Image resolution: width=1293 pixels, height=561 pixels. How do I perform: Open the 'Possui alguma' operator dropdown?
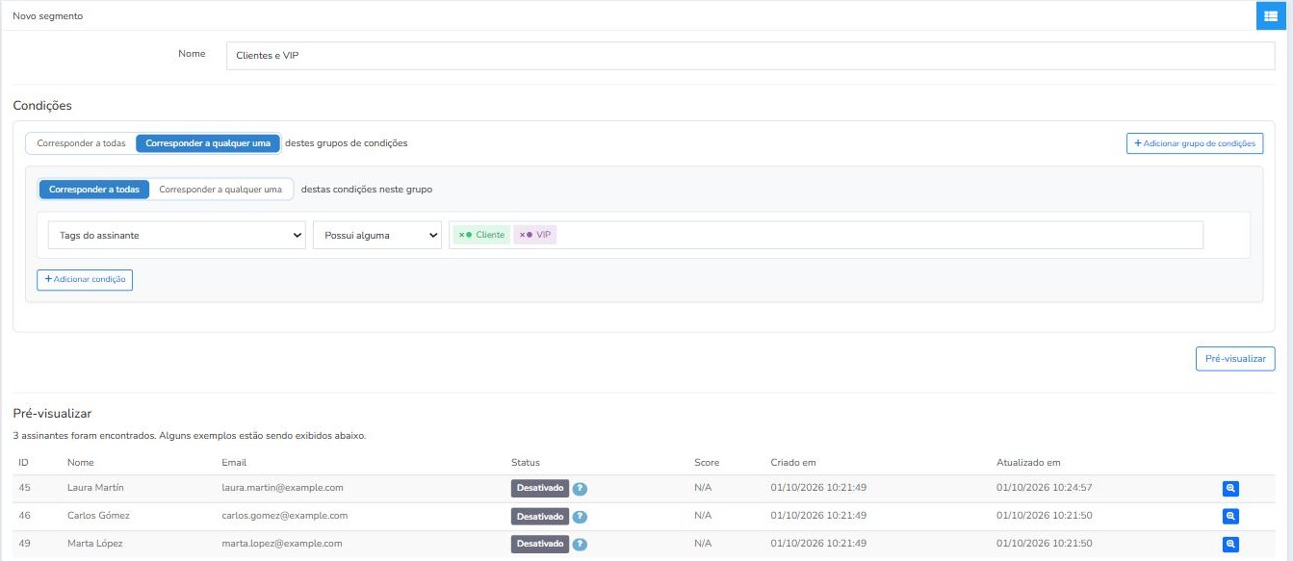pos(376,235)
